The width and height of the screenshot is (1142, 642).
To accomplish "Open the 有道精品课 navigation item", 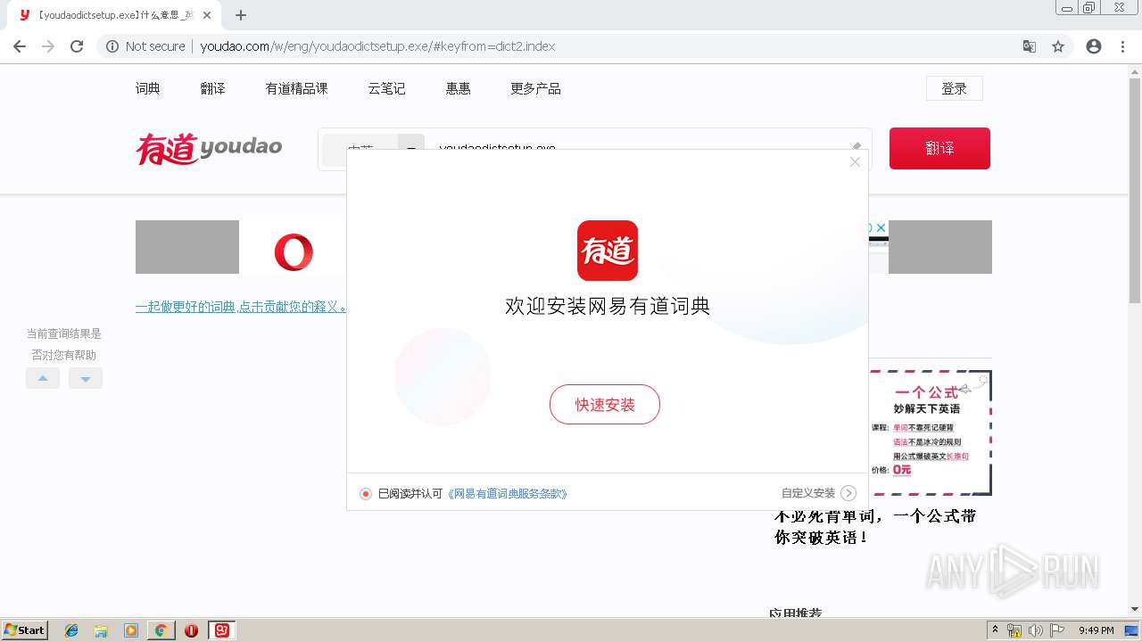I will (297, 88).
